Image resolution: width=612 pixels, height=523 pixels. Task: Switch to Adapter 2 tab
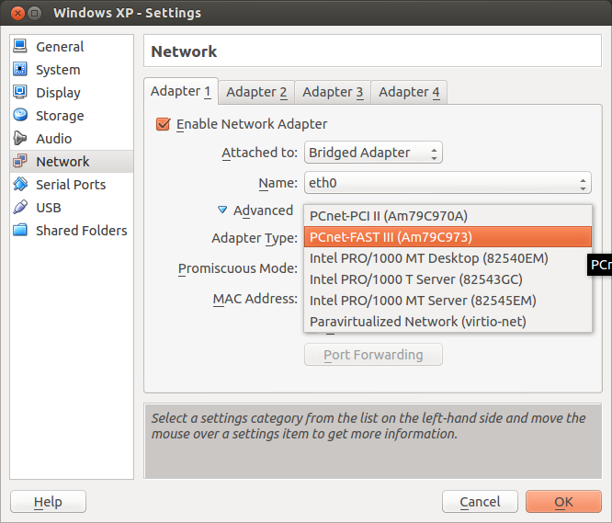(256, 92)
